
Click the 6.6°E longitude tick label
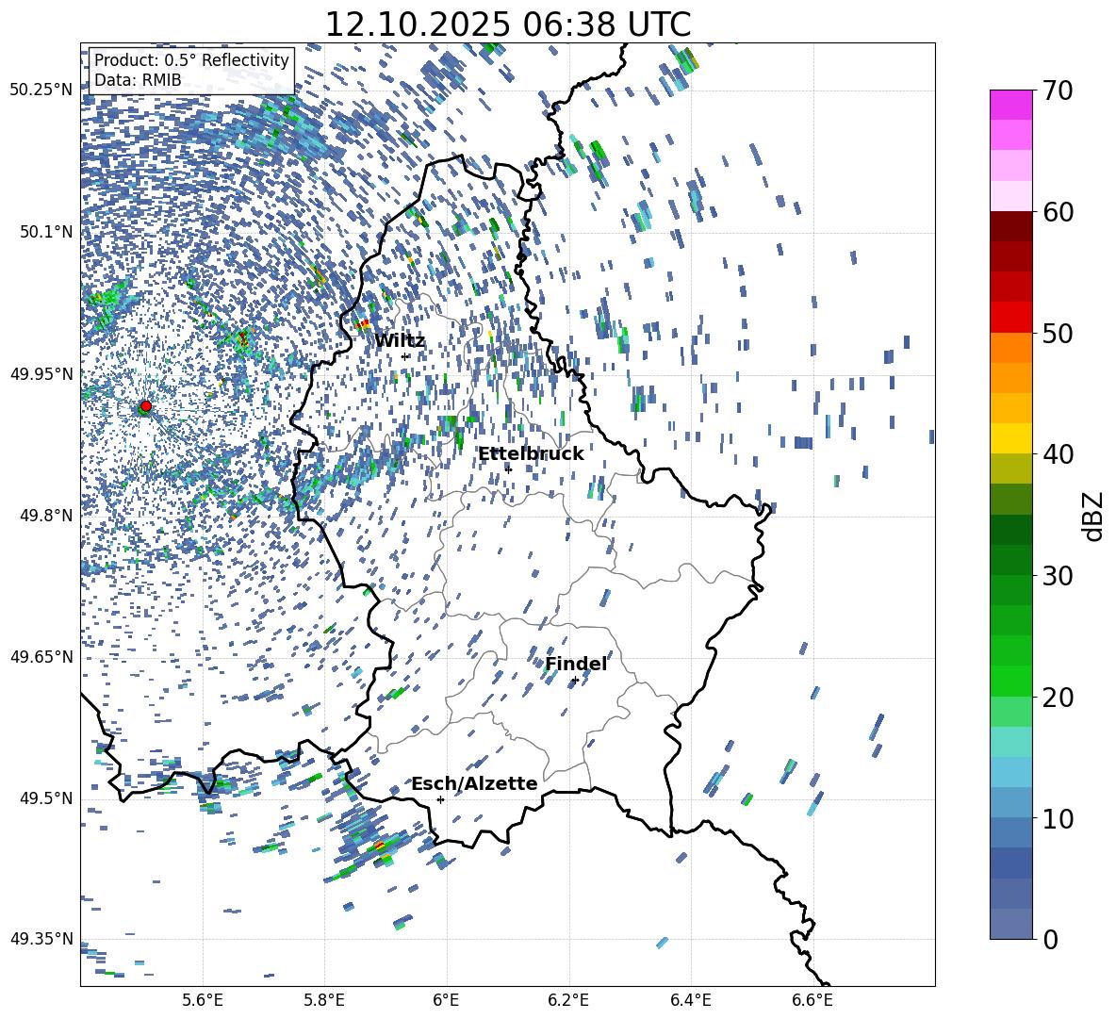[812, 1000]
